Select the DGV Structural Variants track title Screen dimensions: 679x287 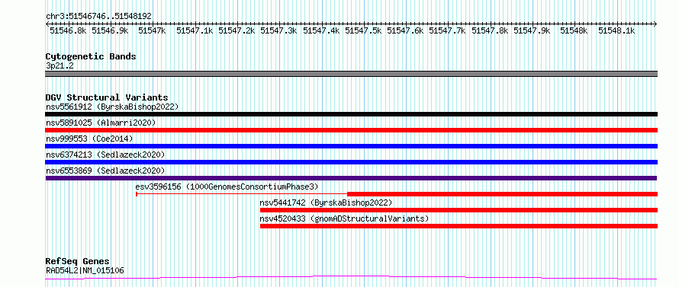(x=107, y=97)
